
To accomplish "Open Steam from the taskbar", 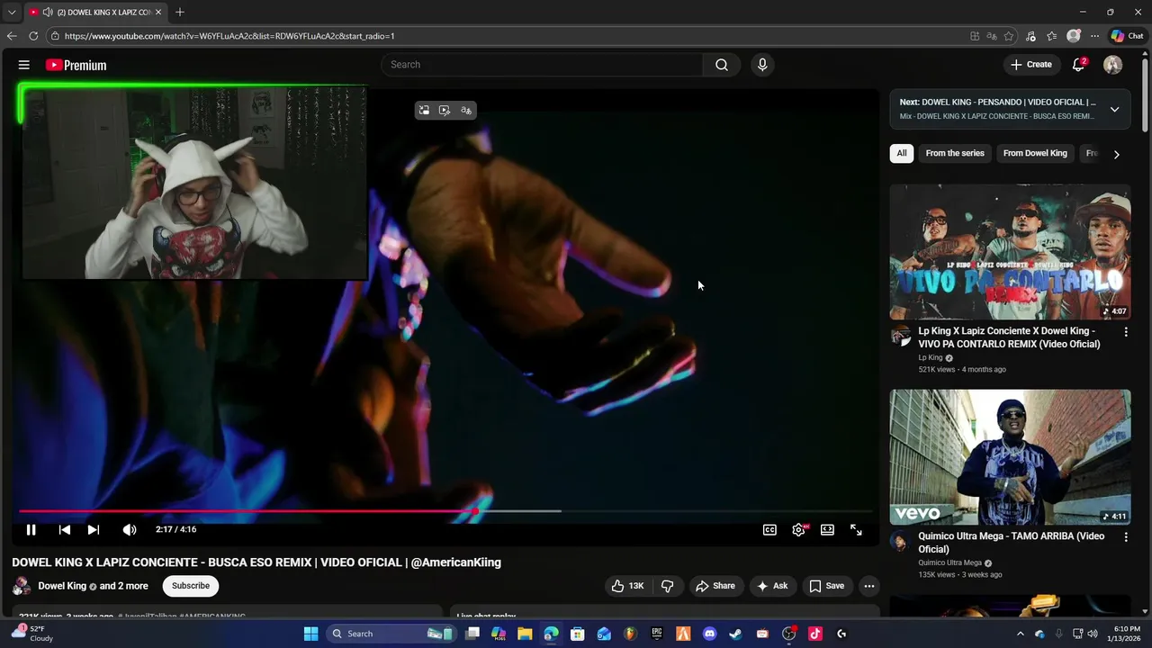I will pyautogui.click(x=735, y=634).
